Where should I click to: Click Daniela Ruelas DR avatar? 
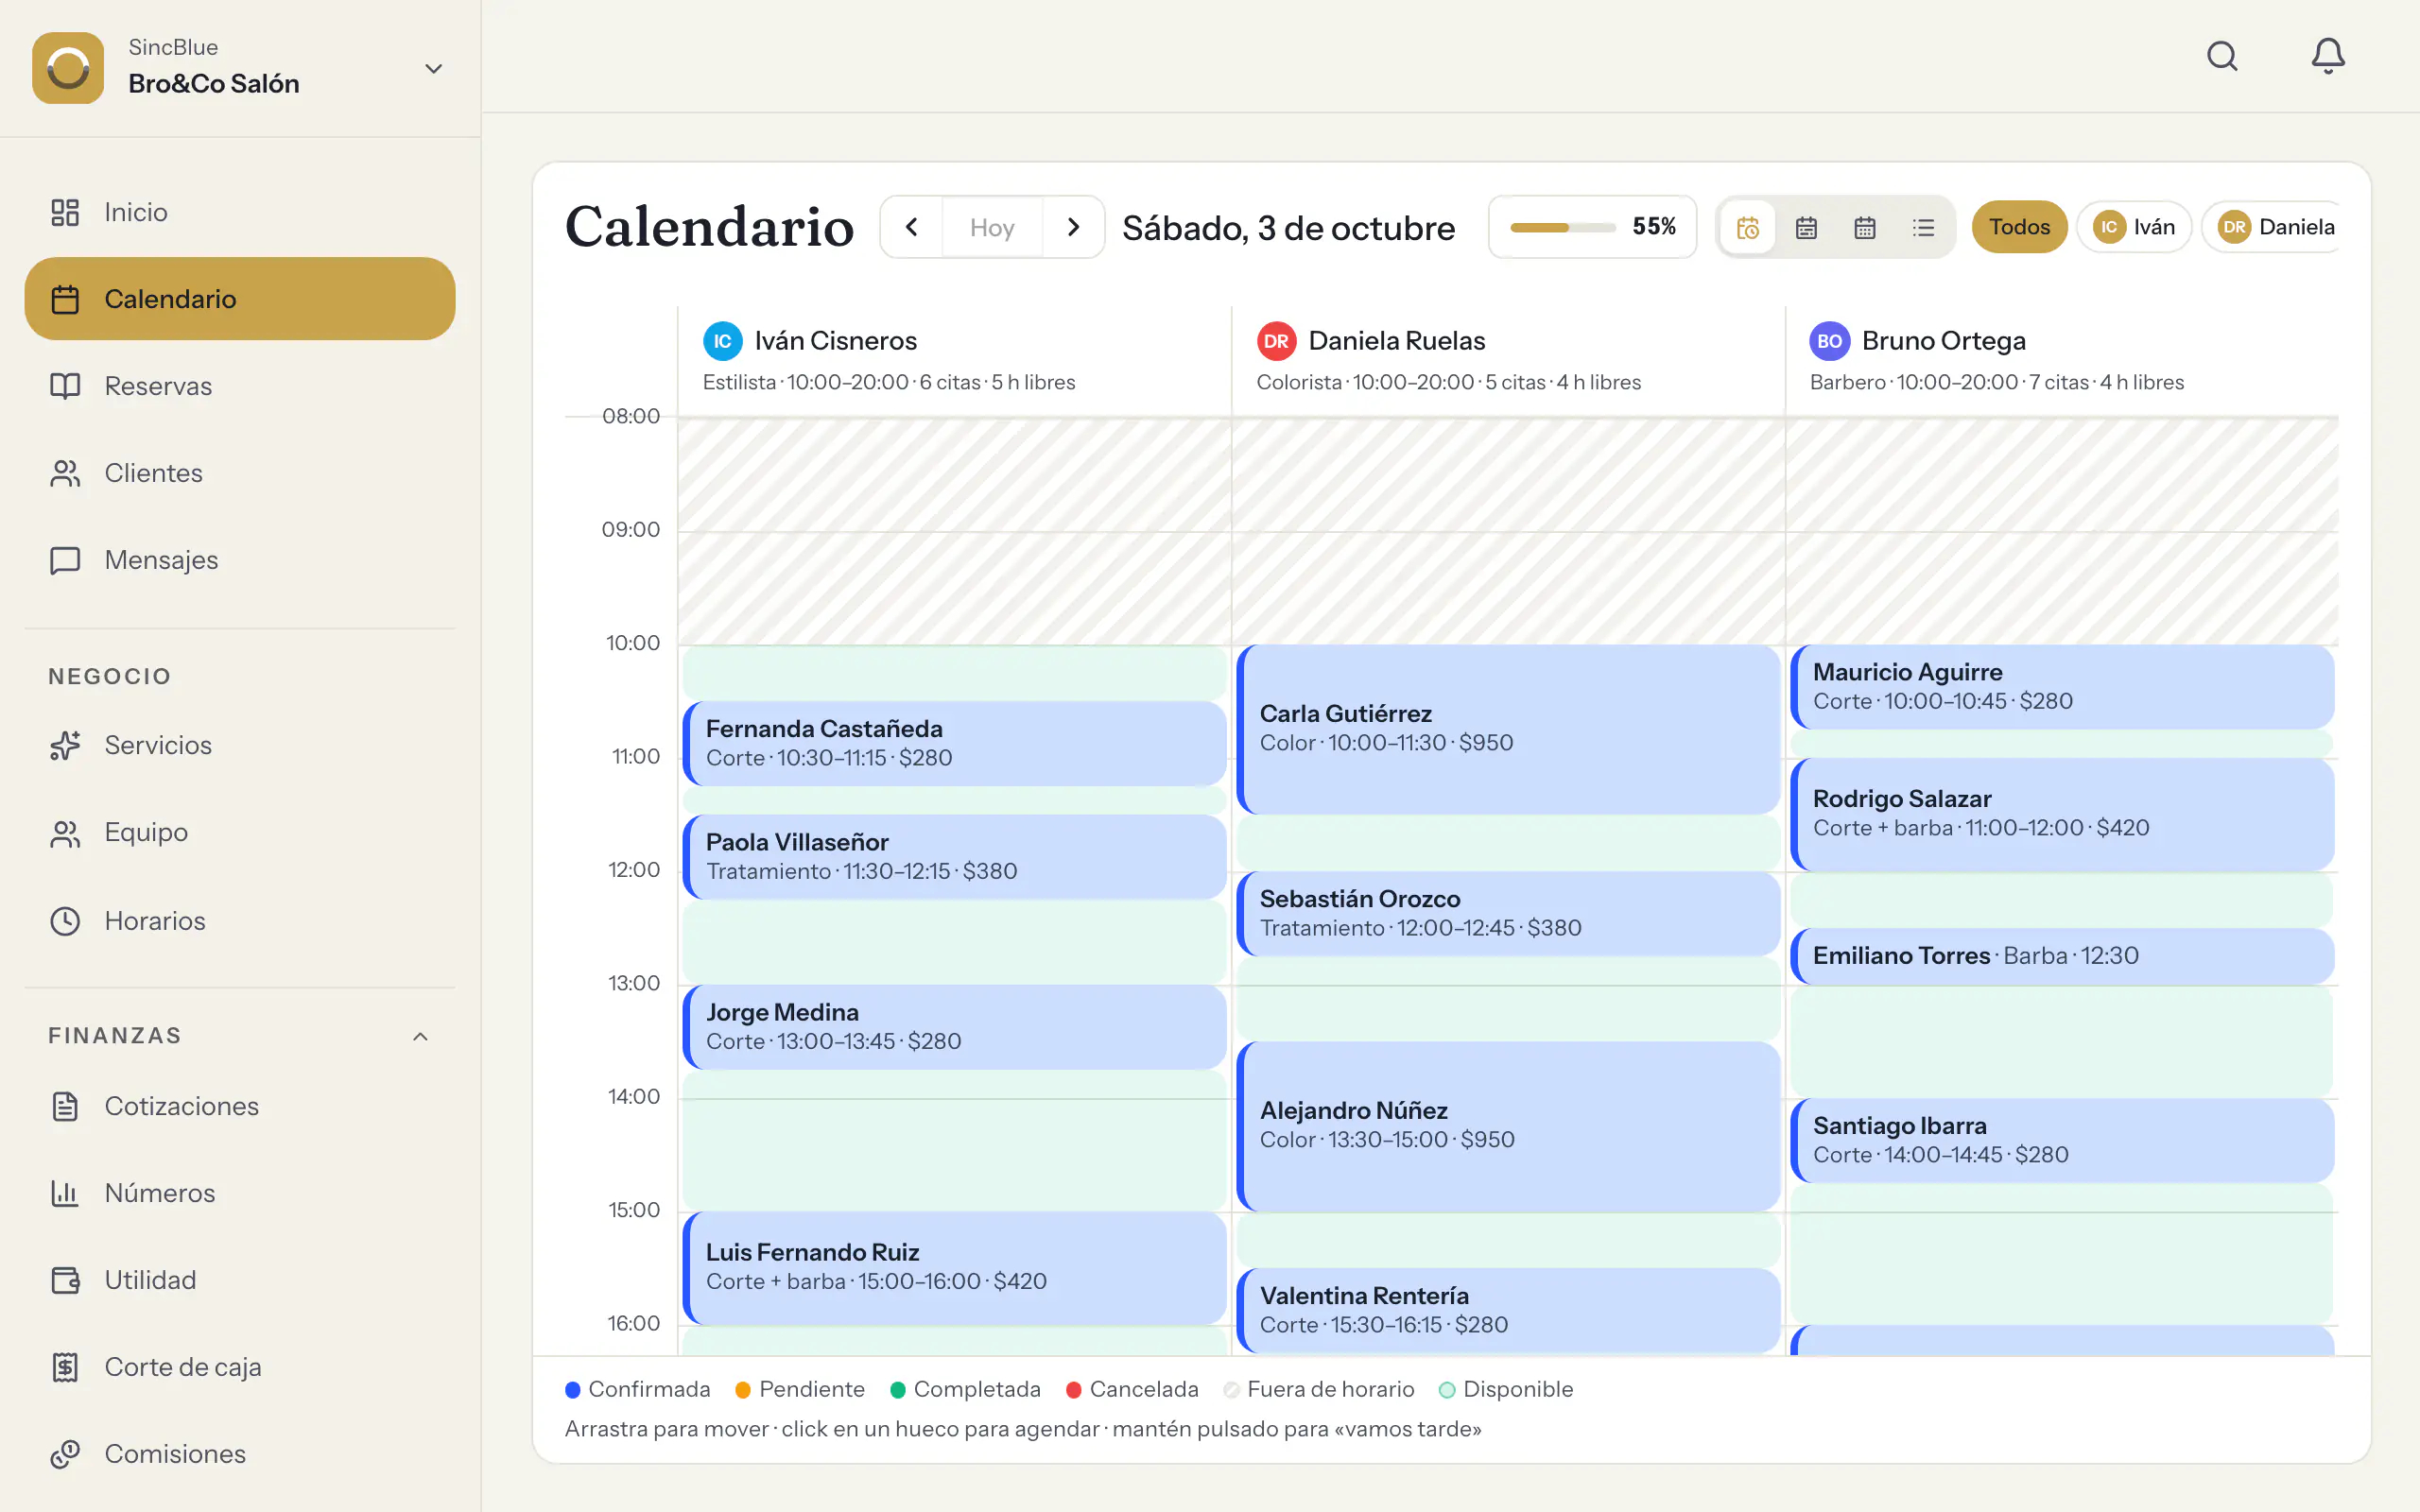(1276, 341)
